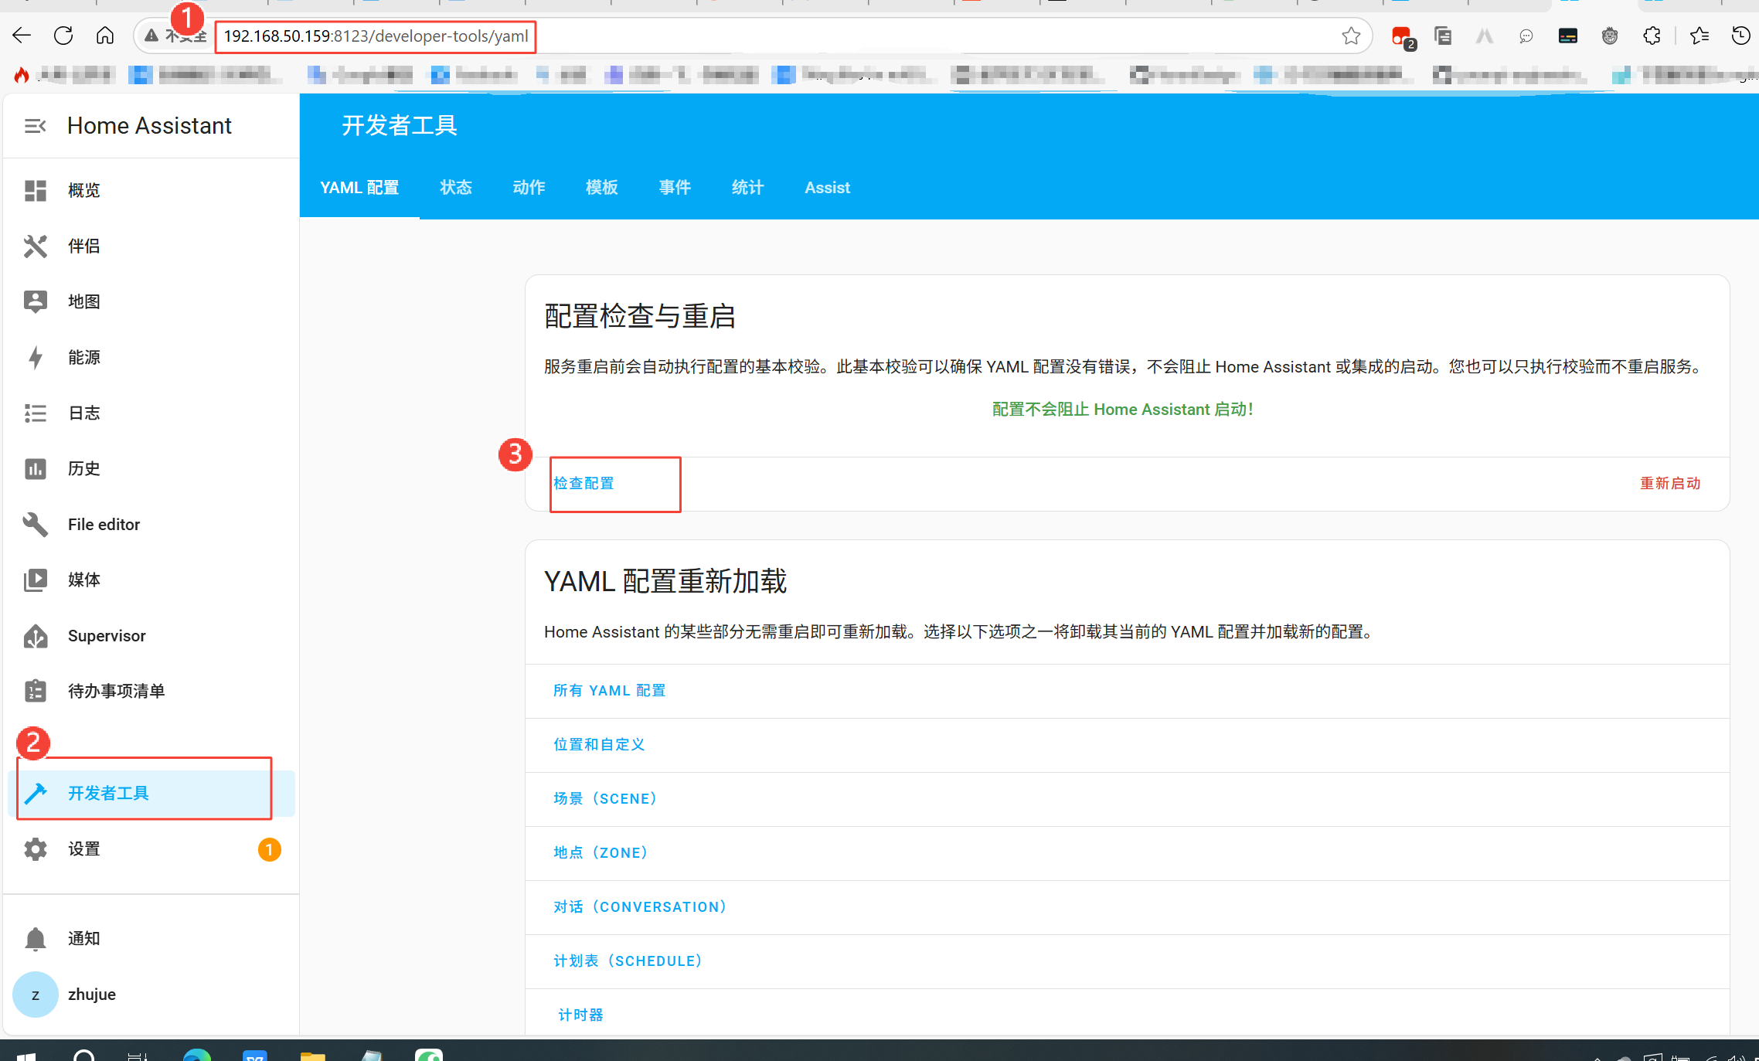Screen dimensions: 1759x1061
Task: Switch to 模板 tab
Action: point(602,188)
